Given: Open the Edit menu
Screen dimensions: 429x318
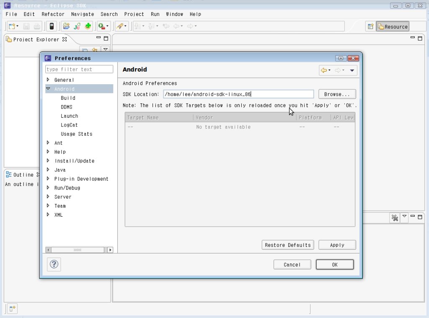Looking at the screenshot, I should coord(29,14).
